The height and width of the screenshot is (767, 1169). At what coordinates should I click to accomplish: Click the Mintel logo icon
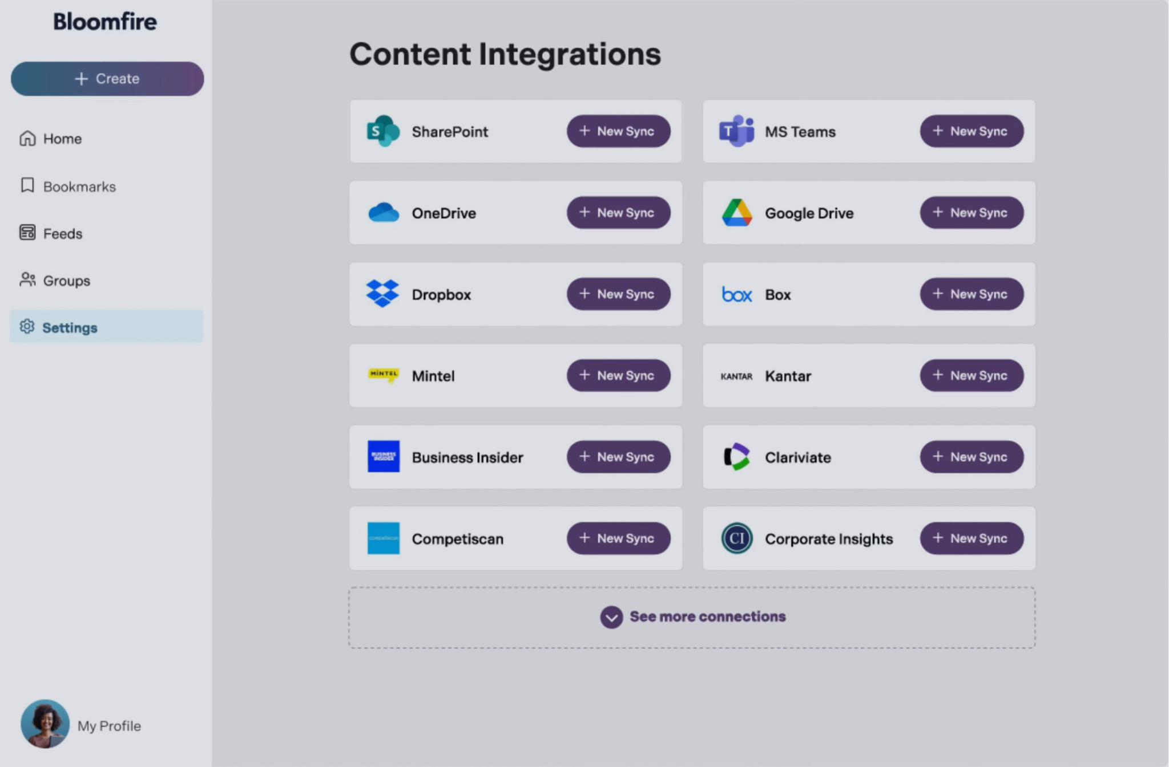click(x=382, y=375)
